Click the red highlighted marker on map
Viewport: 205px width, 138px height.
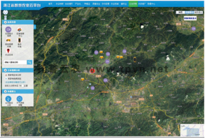coord(92,71)
